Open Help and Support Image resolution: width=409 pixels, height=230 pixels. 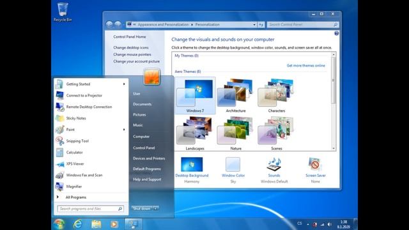[x=147, y=180]
